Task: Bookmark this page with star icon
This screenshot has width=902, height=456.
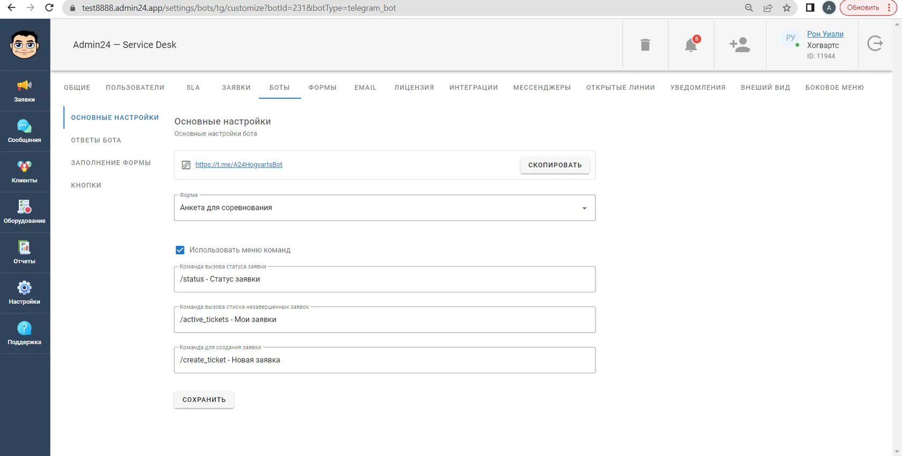Action: click(787, 8)
